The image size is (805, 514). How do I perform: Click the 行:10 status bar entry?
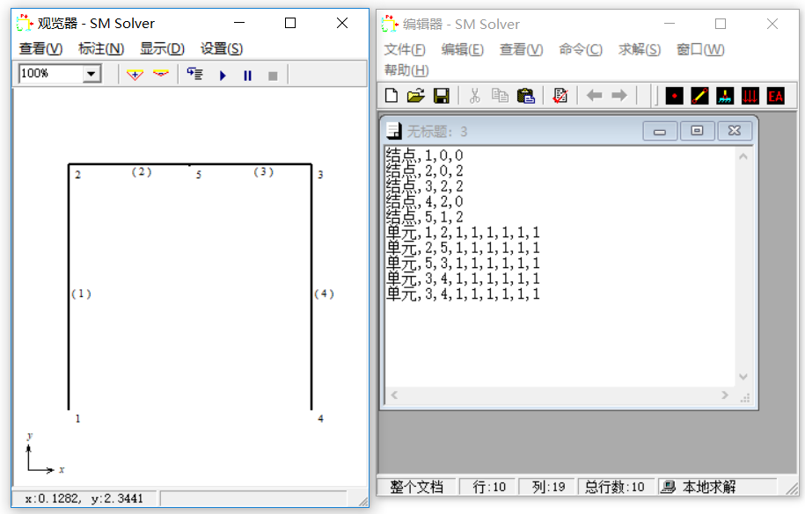tap(488, 487)
